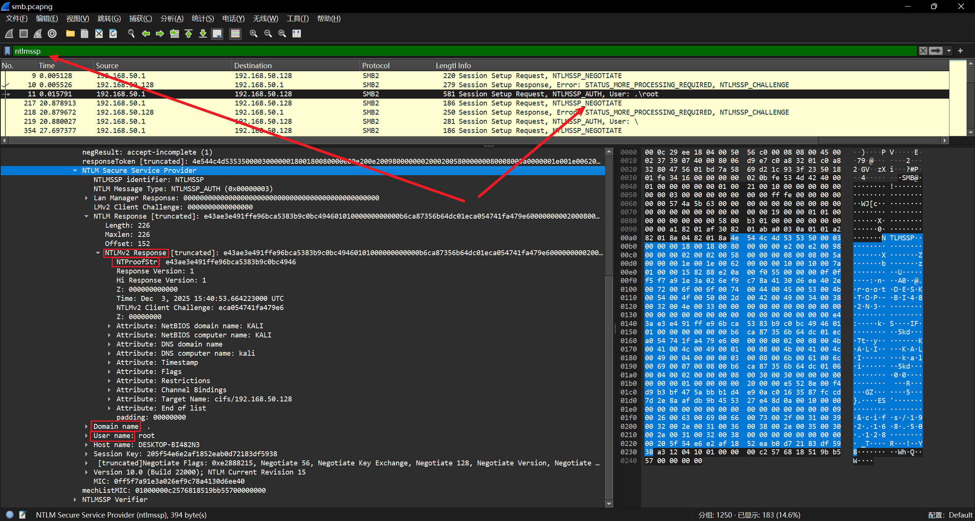Expand the Domain name field
The width and height of the screenshot is (975, 521).
pyautogui.click(x=86, y=427)
